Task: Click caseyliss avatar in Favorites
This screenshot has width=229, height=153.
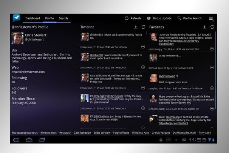Action: click(153, 78)
